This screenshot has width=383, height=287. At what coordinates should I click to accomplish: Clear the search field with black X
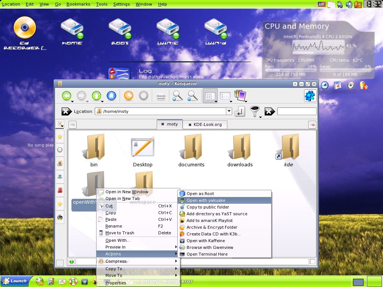tap(270, 111)
